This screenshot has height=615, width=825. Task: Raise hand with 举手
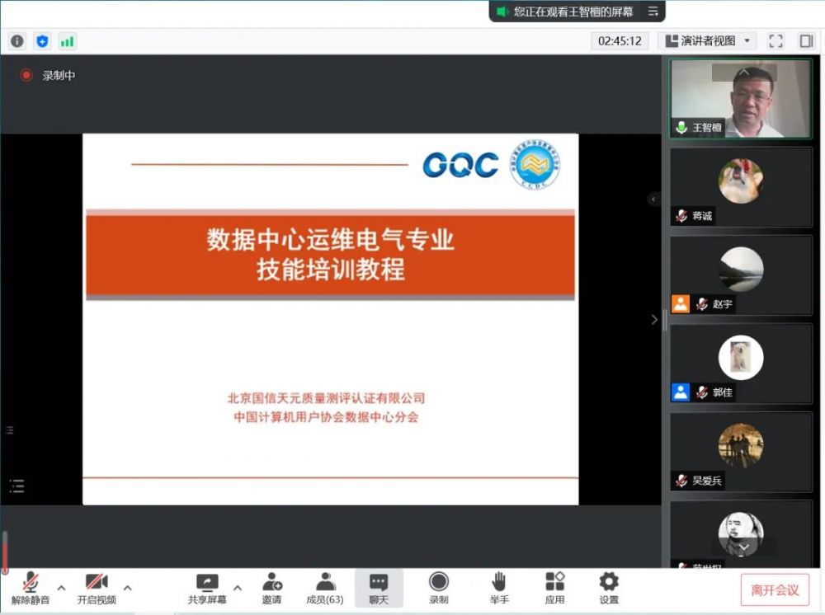[x=499, y=588]
